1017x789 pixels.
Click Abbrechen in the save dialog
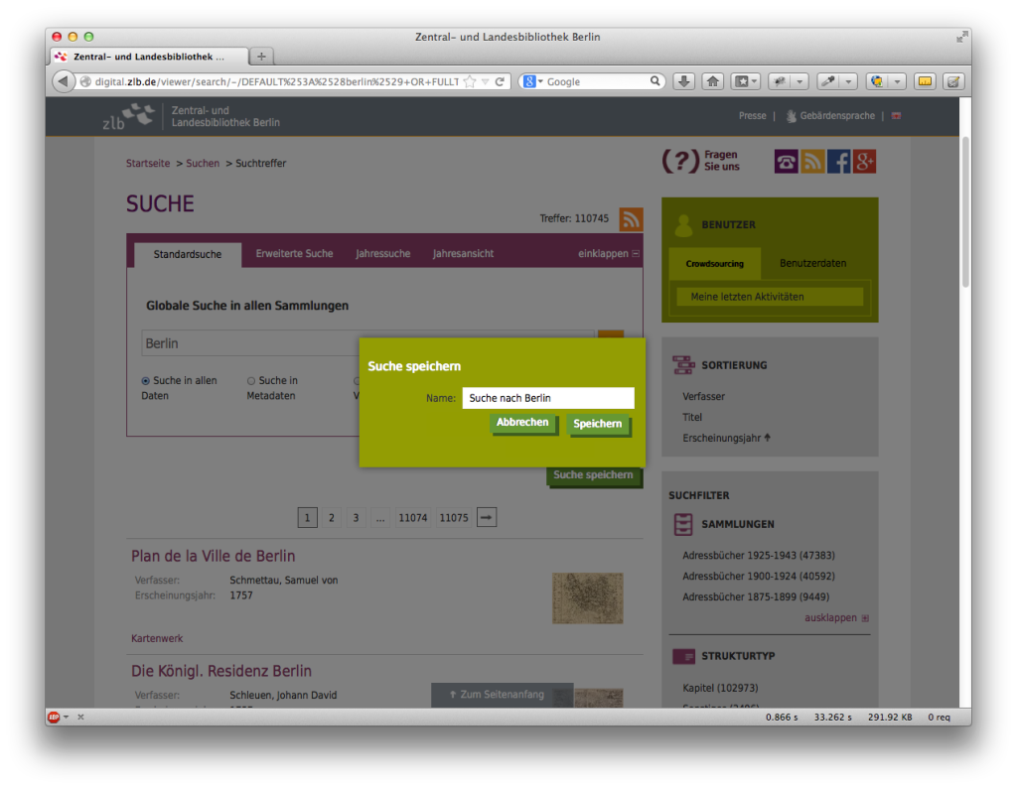(x=522, y=423)
